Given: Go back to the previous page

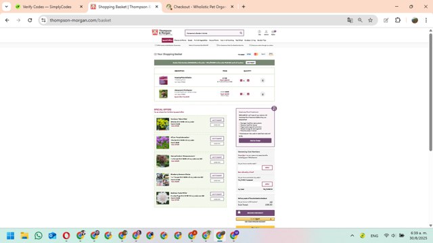Looking at the screenshot, I should coord(7,20).
